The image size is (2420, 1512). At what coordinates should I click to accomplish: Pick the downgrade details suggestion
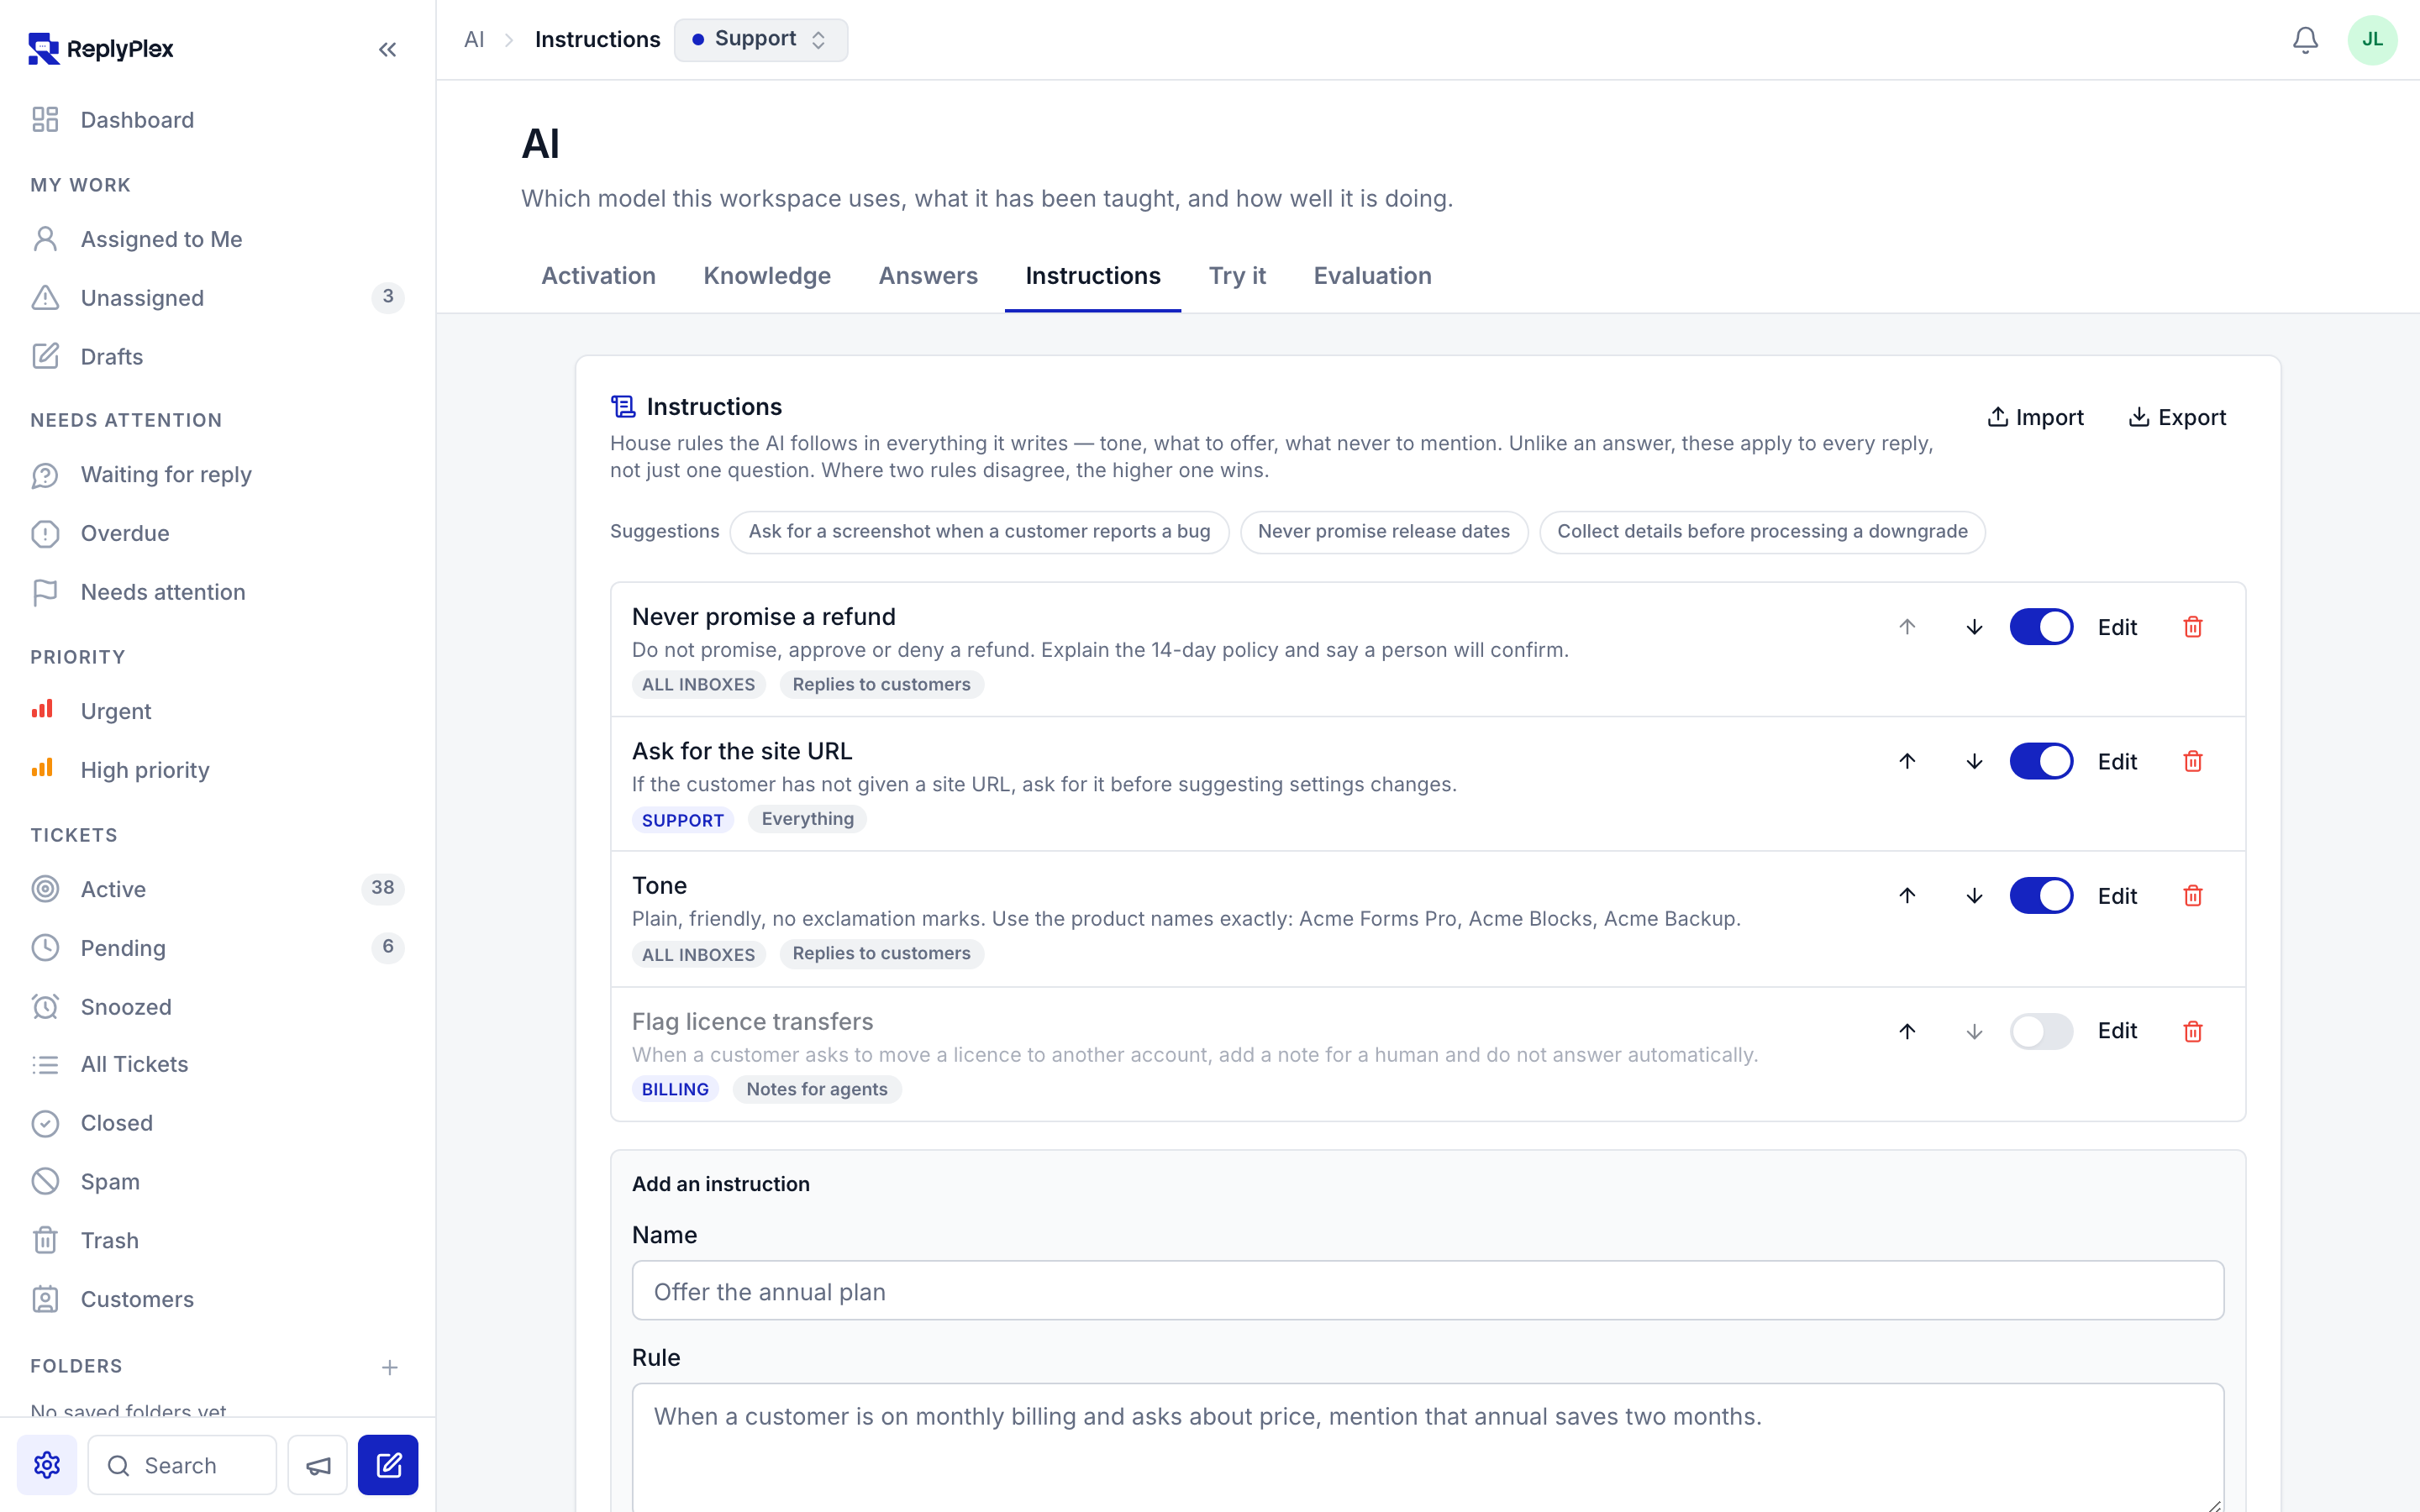click(1762, 532)
